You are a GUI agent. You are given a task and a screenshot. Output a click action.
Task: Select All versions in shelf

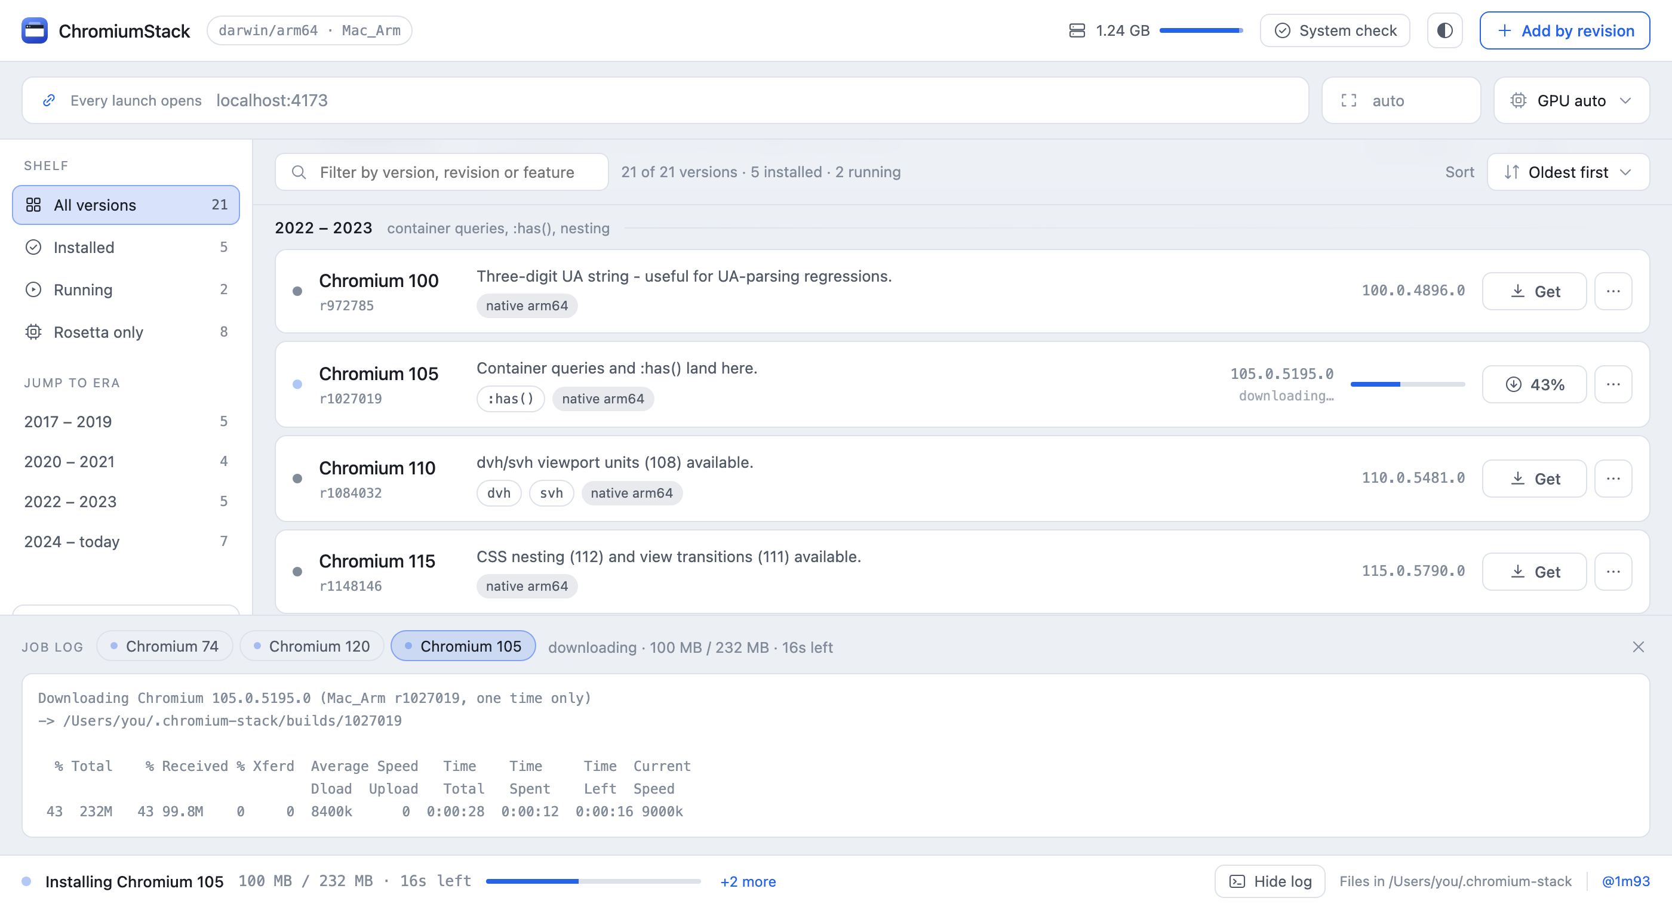126,205
